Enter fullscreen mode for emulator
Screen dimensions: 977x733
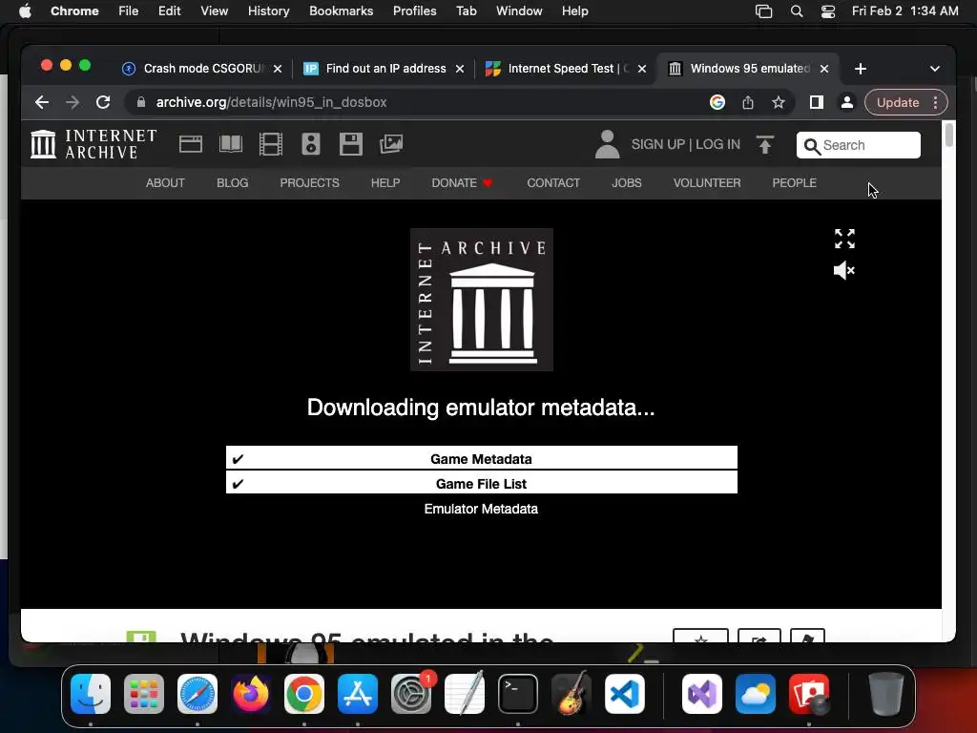click(844, 239)
